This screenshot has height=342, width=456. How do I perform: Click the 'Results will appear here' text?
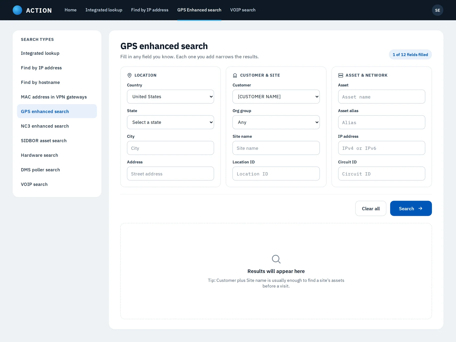click(x=276, y=271)
